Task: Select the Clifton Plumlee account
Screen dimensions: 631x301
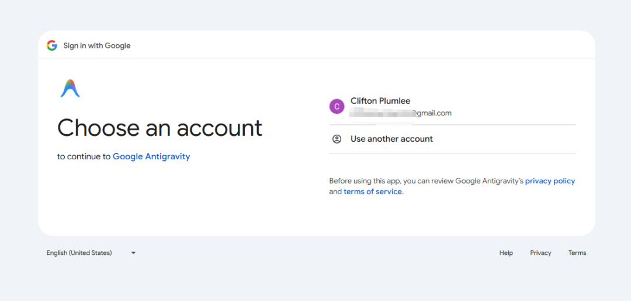Action: click(x=380, y=101)
